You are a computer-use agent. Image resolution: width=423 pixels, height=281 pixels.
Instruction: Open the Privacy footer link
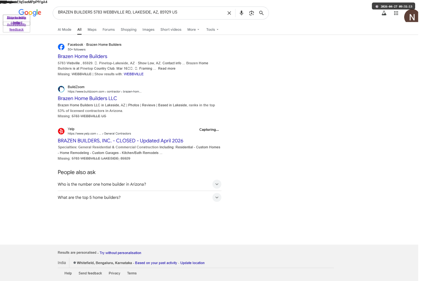coord(115,273)
